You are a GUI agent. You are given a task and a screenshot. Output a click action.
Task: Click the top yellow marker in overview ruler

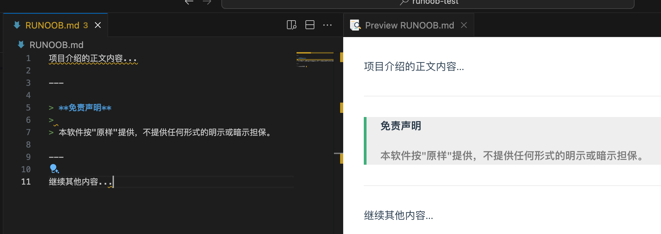click(x=341, y=57)
